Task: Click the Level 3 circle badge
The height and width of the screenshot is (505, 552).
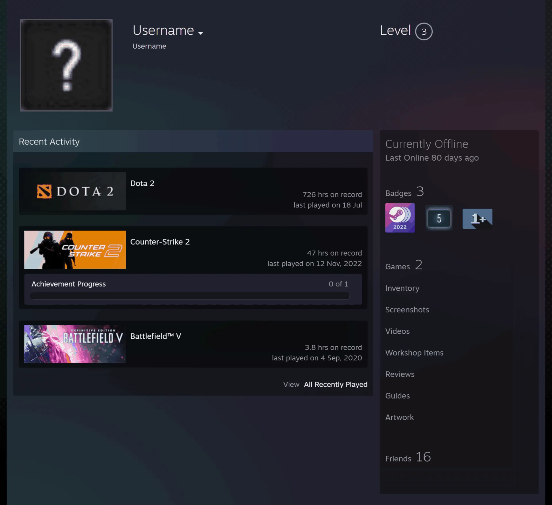Action: tap(424, 31)
